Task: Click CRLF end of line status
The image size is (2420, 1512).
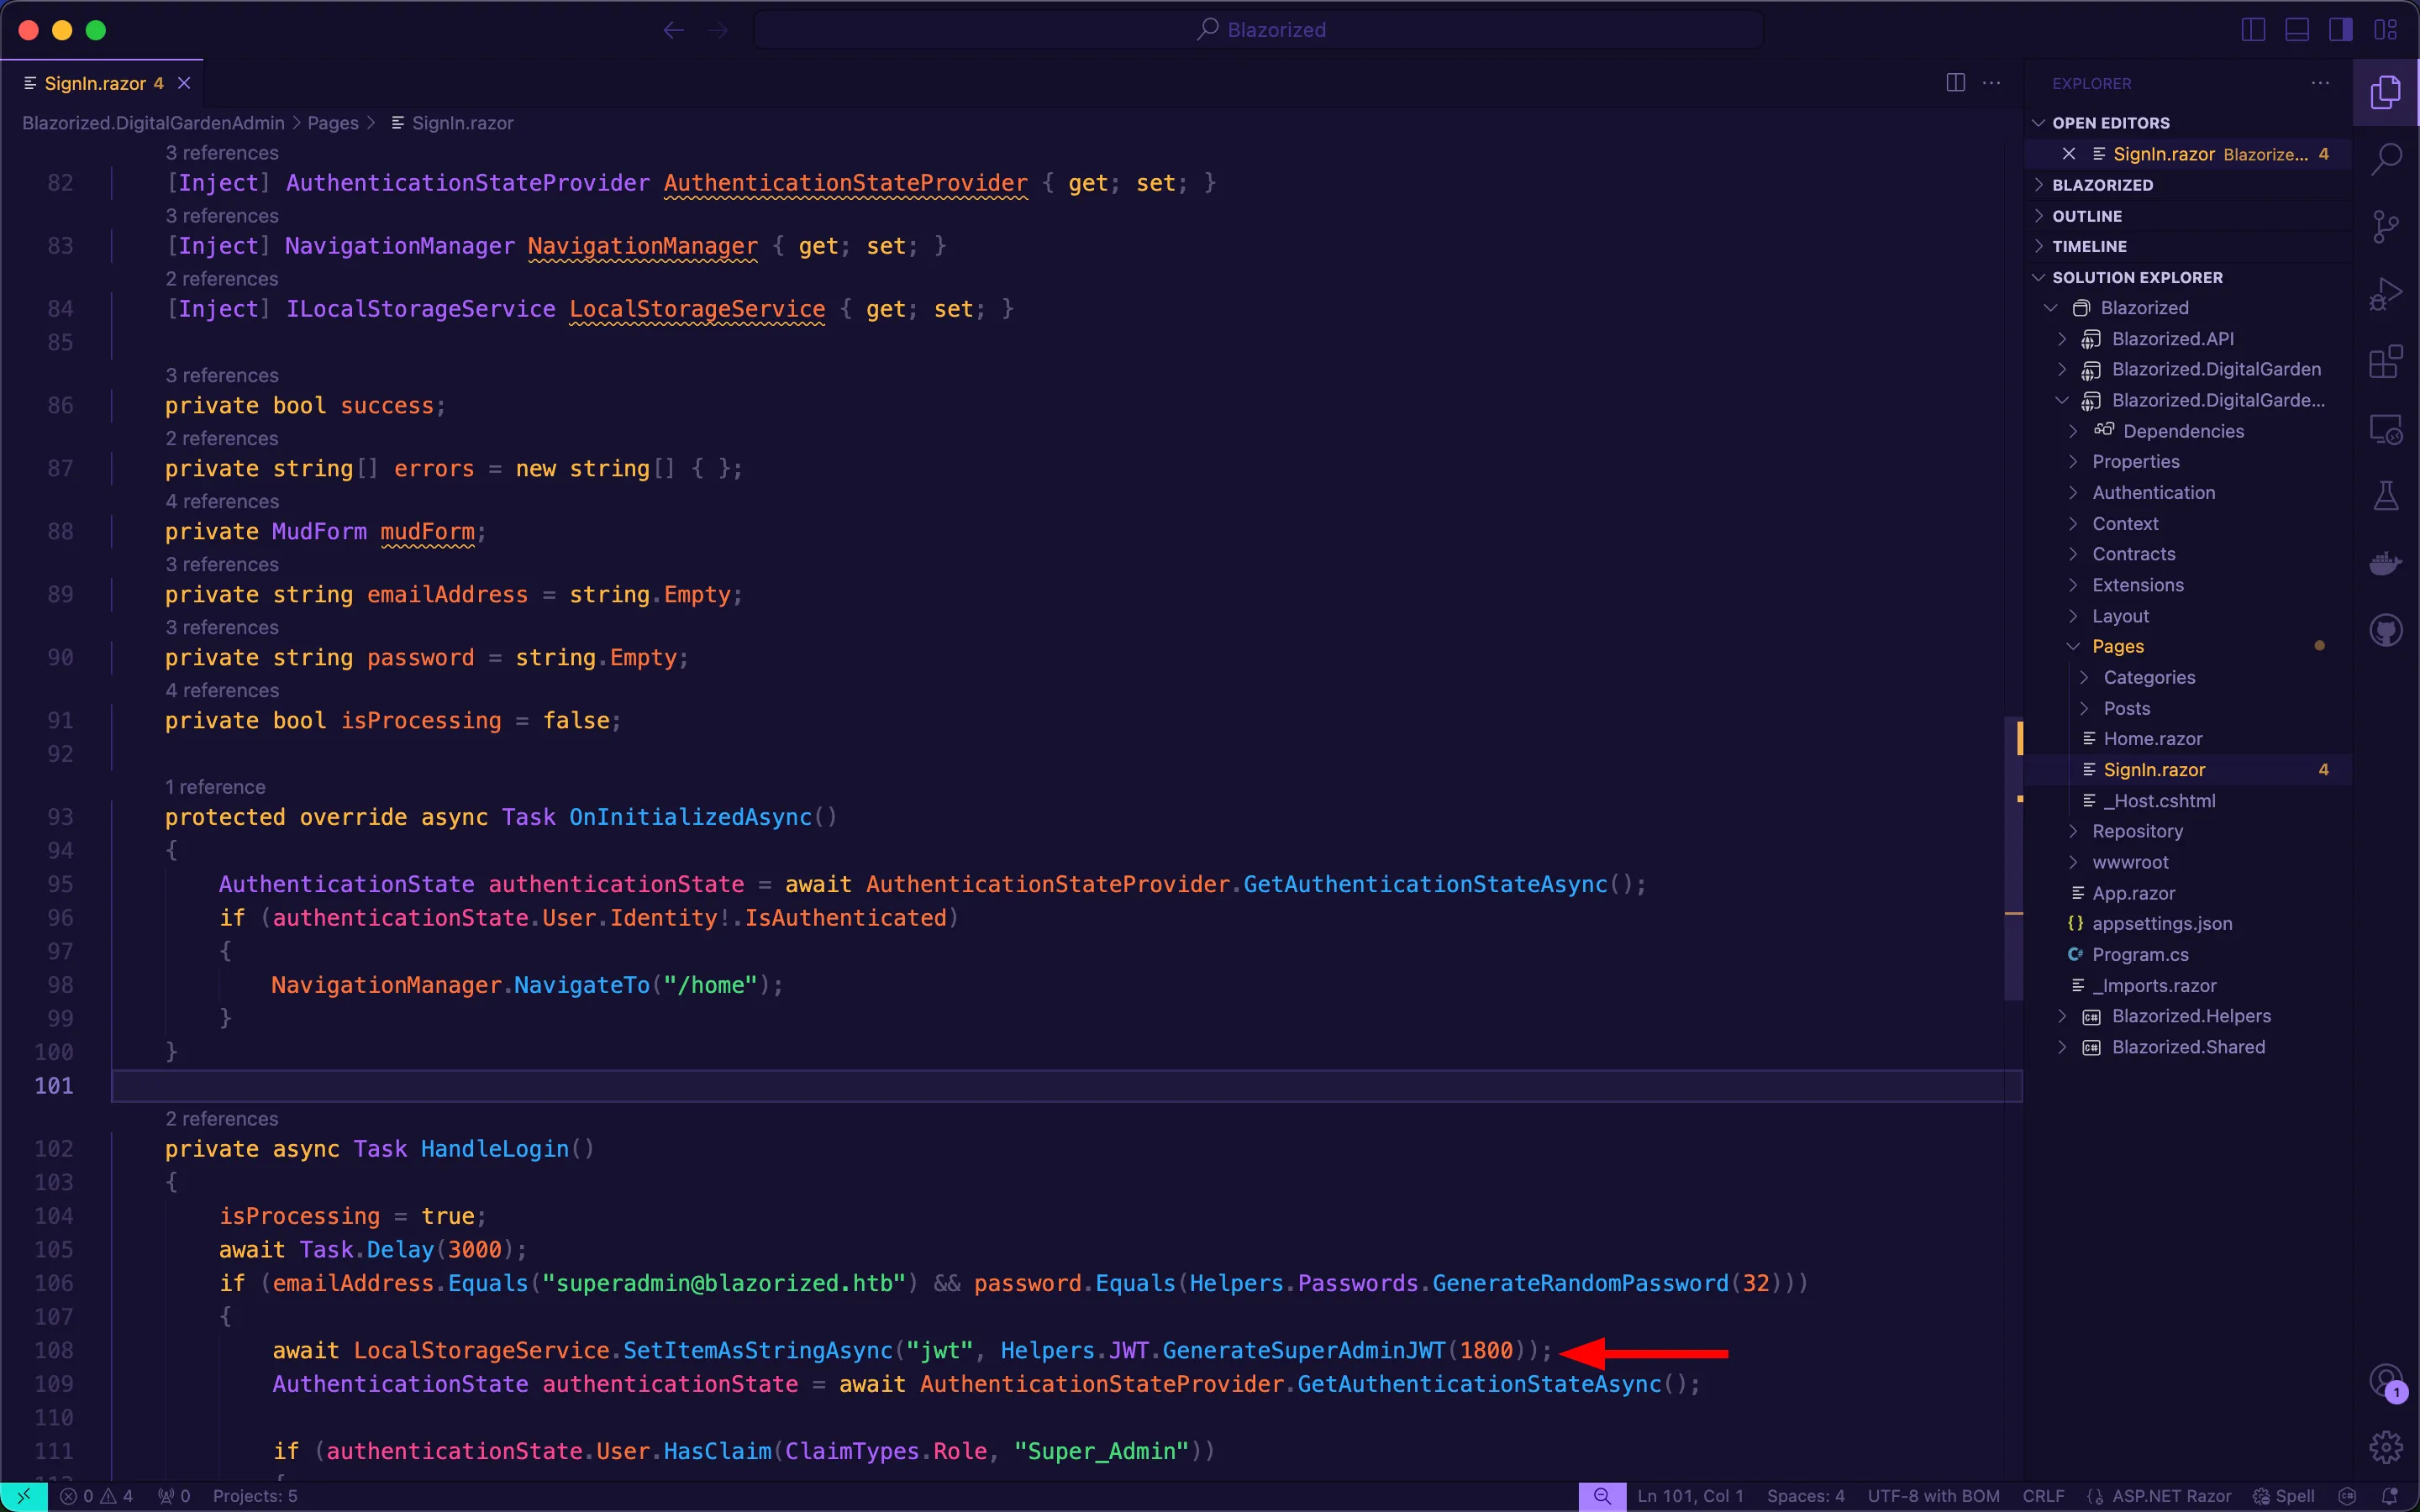Action: (2043, 1496)
